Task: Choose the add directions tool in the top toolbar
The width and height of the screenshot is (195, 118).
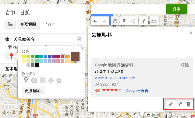Action: [x=144, y=21]
